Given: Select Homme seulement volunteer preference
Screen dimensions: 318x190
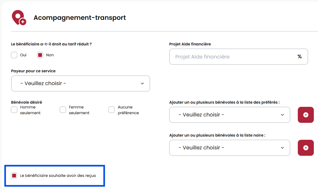Looking at the screenshot, I should pyautogui.click(x=14, y=110).
